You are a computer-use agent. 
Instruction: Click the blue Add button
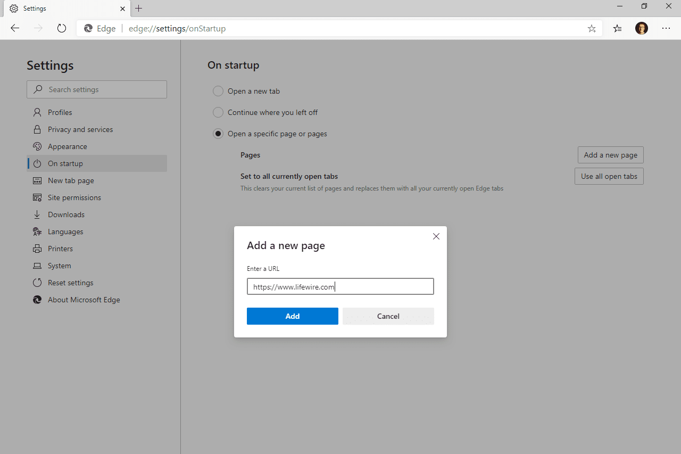point(293,316)
